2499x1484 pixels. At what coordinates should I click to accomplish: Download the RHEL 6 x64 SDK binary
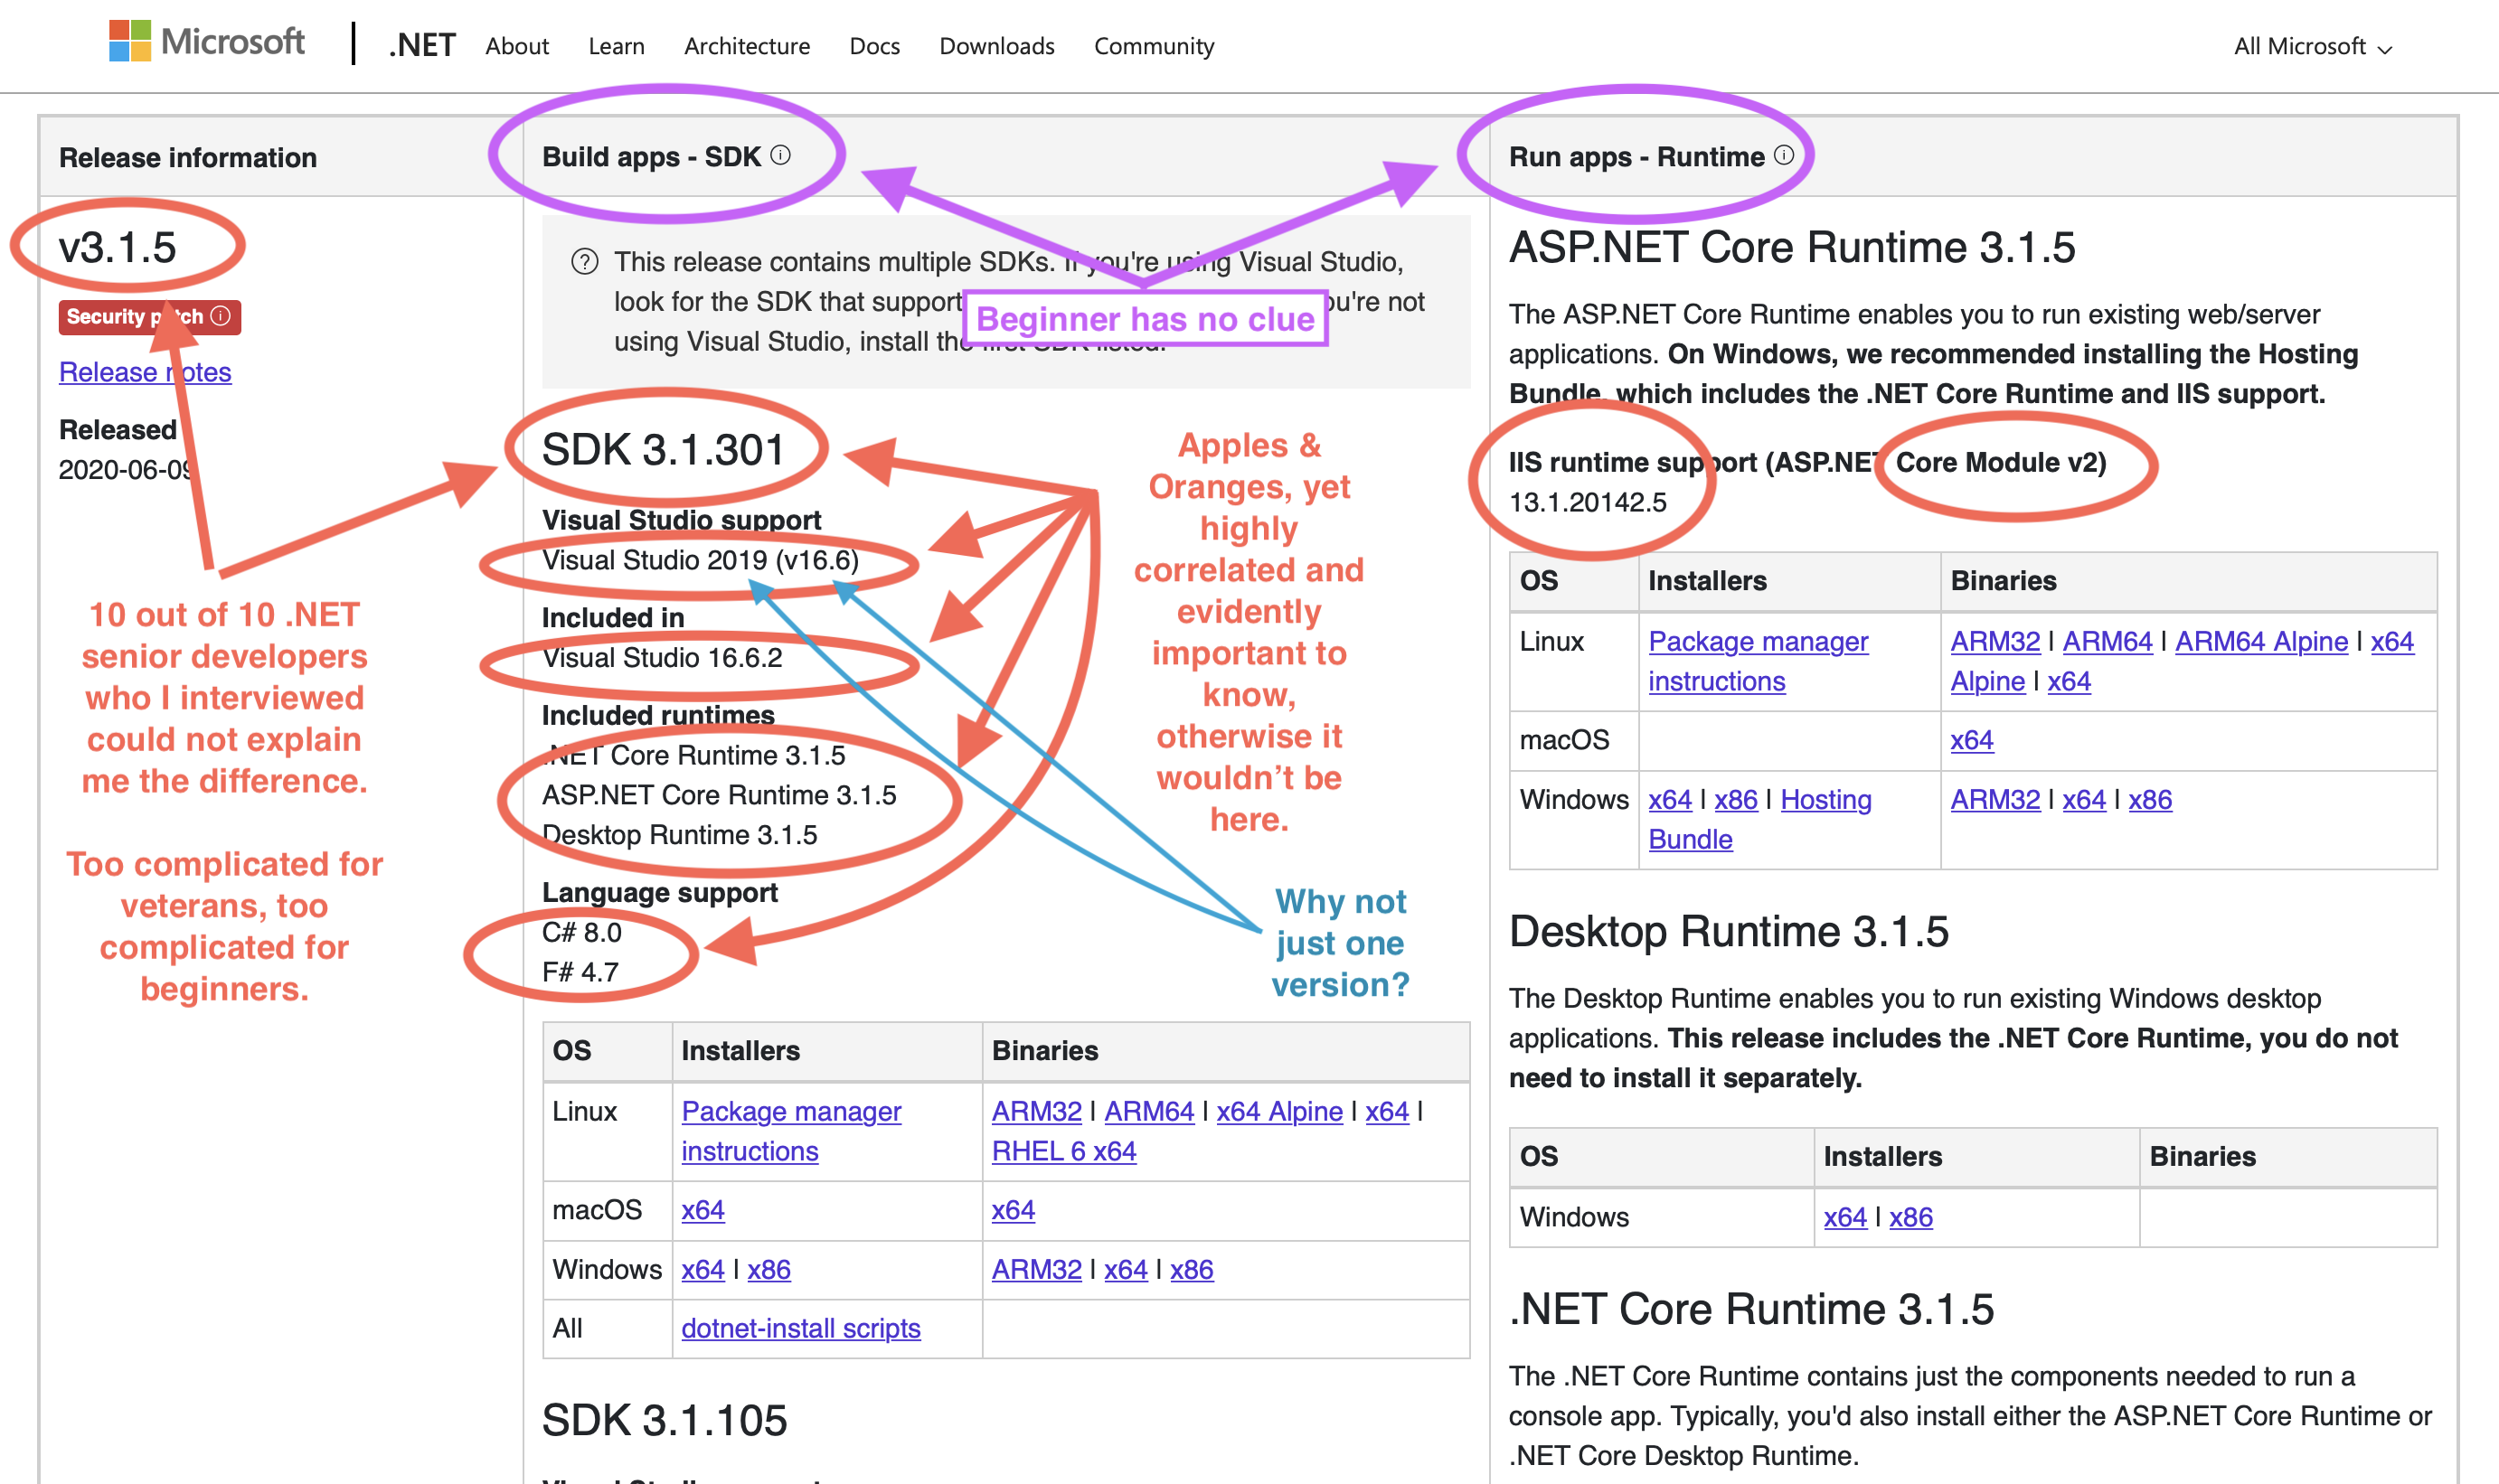(1063, 1151)
